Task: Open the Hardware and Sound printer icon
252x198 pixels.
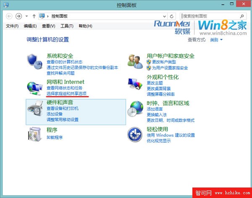Action: click(35, 108)
